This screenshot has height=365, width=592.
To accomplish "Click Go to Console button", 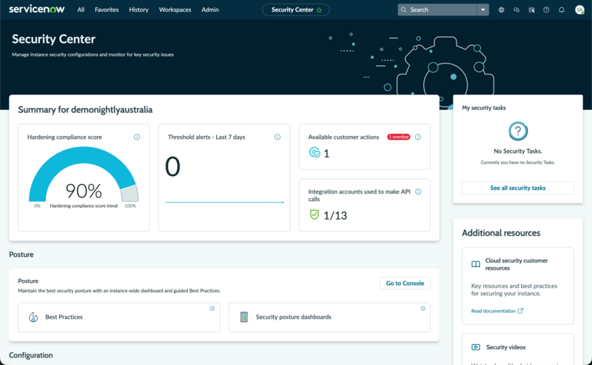I will click(x=405, y=283).
